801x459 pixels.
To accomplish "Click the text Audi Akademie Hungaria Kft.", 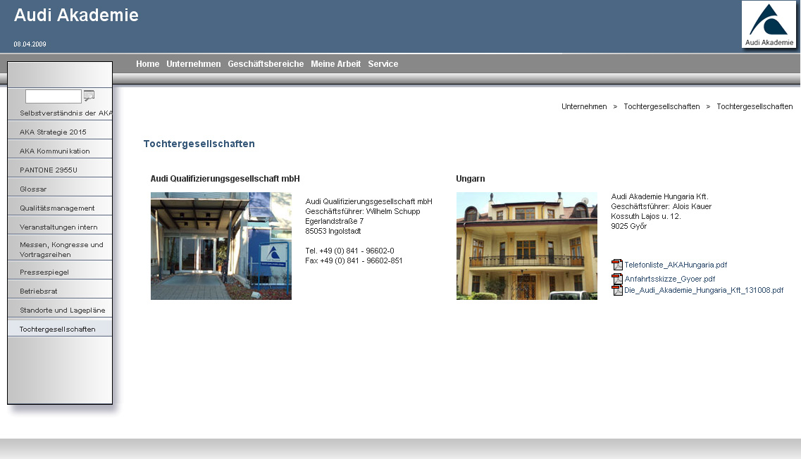I will [659, 196].
